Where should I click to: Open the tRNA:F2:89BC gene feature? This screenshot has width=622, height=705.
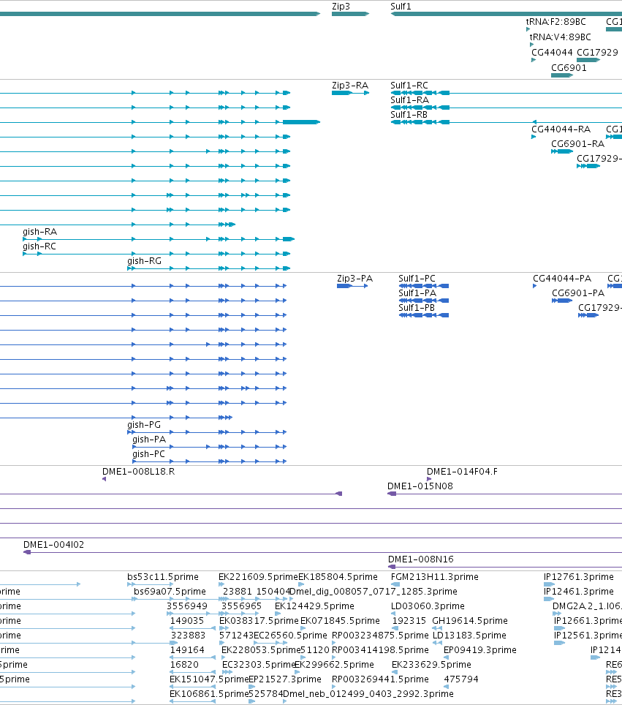pyautogui.click(x=528, y=29)
